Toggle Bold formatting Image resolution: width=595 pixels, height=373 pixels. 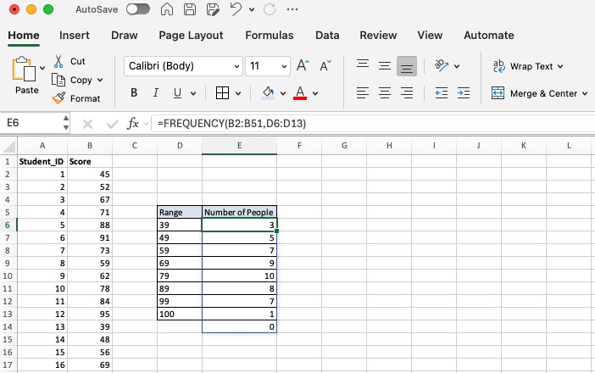(134, 93)
